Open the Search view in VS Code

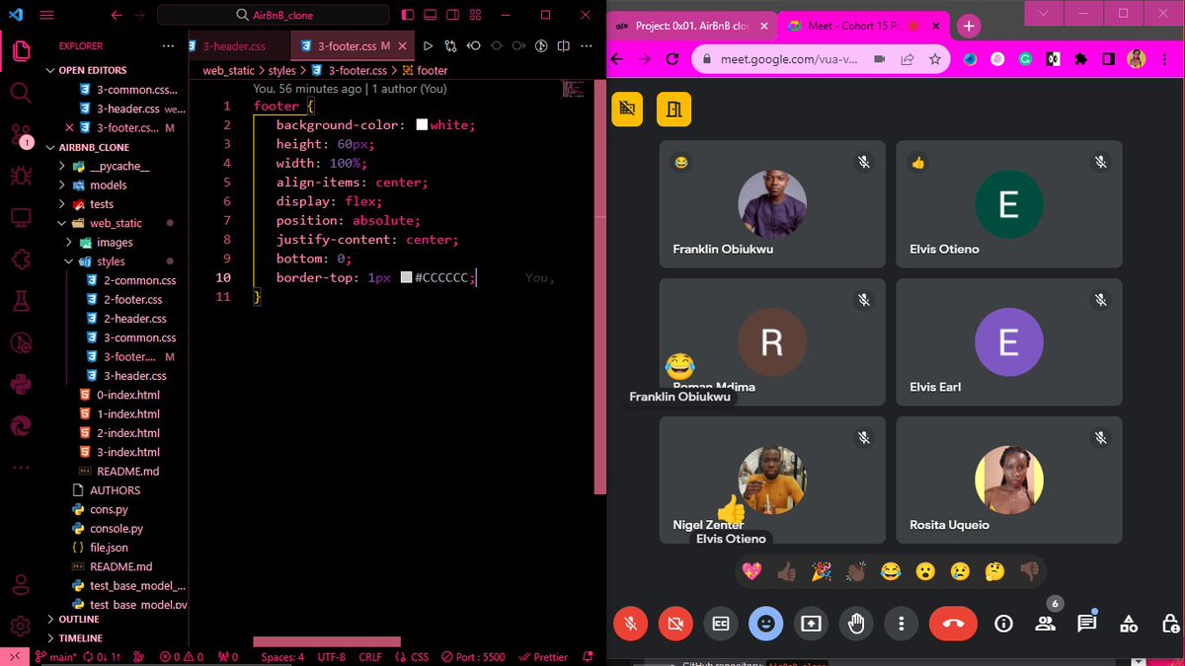(21, 93)
